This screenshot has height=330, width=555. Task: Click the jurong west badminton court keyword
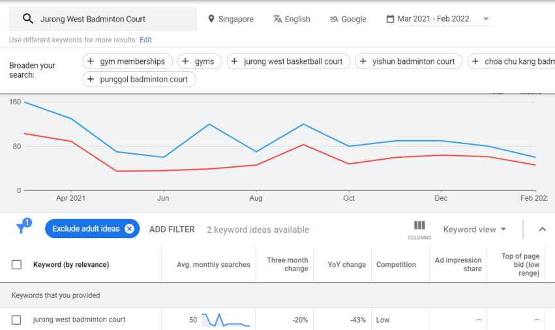[x=79, y=320]
